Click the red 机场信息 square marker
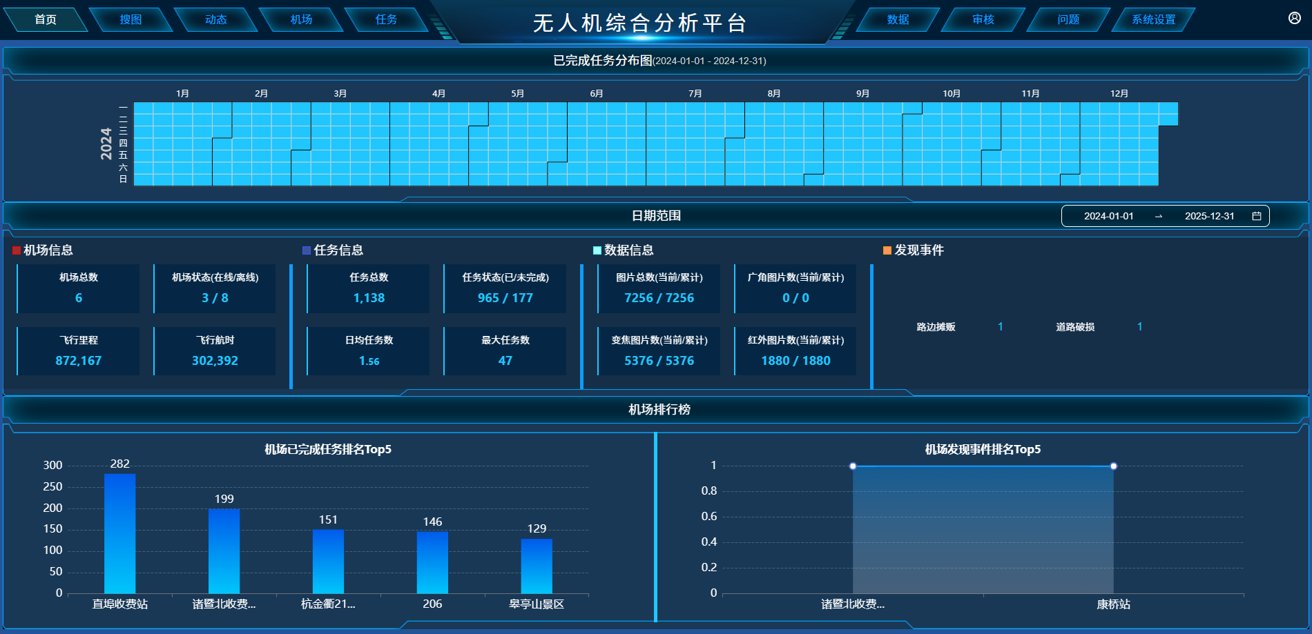This screenshot has width=1312, height=634. click(x=17, y=250)
